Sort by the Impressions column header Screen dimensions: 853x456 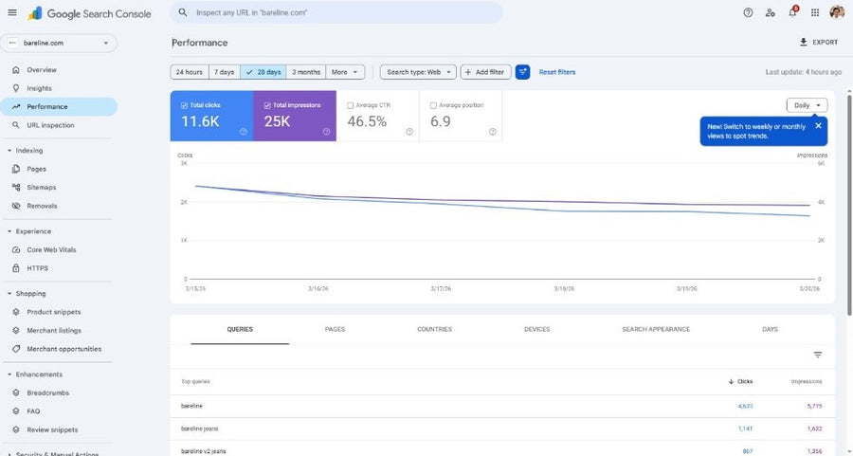807,381
